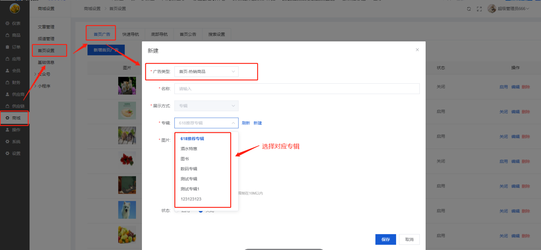Open the 会员 person icon in sidebar
The width and height of the screenshot is (541, 250).
7,71
